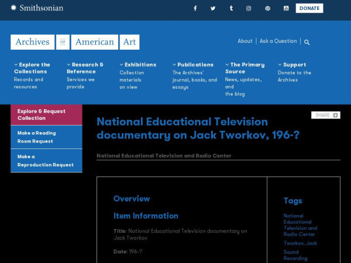Open the Smithsonian Facebook page icon
Image resolution: width=351 pixels, height=263 pixels.
point(195,8)
